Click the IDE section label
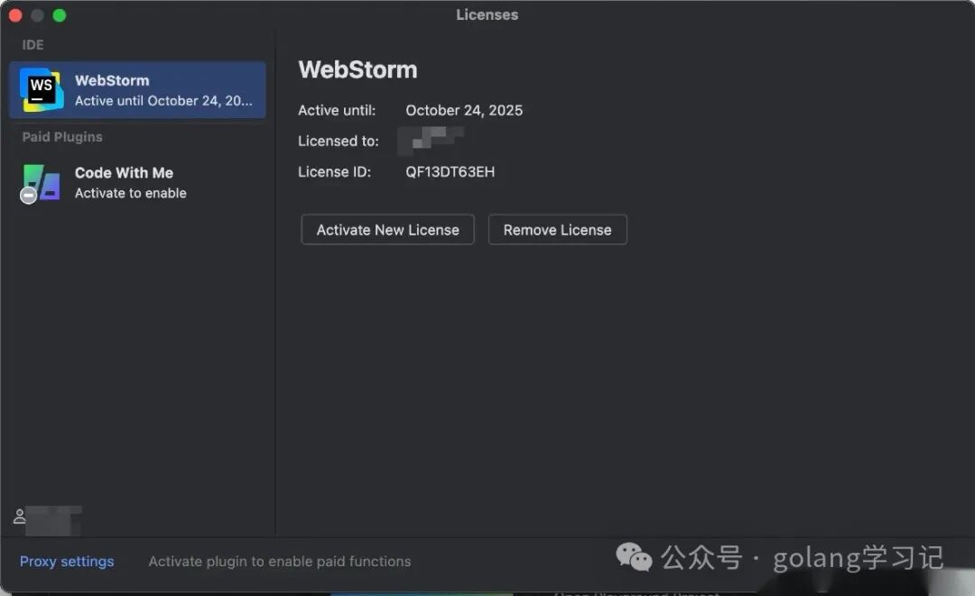 (33, 45)
